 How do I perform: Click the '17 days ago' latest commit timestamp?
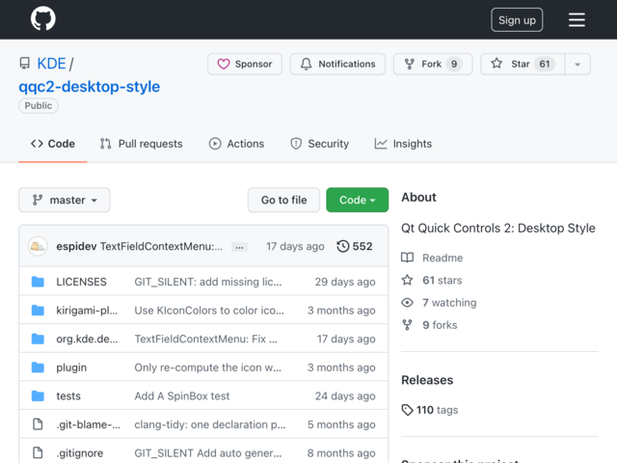tap(295, 247)
